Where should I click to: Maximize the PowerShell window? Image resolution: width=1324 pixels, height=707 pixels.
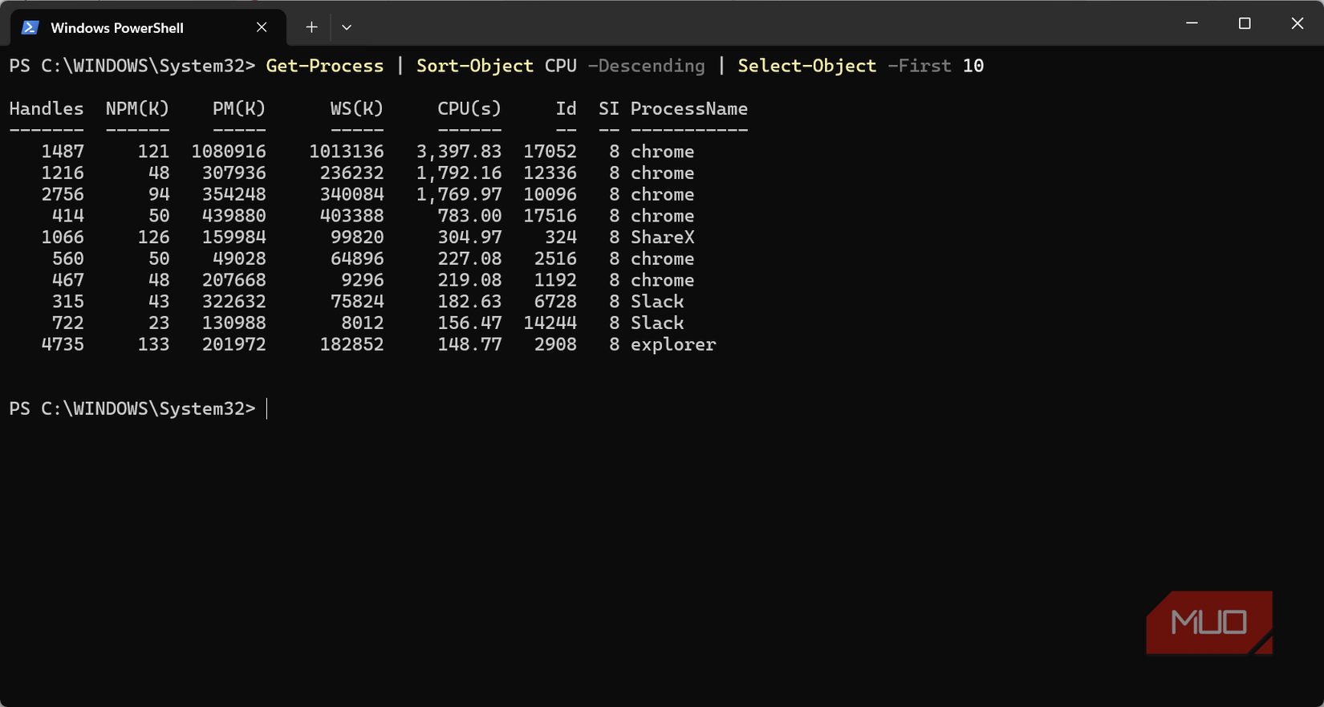click(x=1245, y=23)
